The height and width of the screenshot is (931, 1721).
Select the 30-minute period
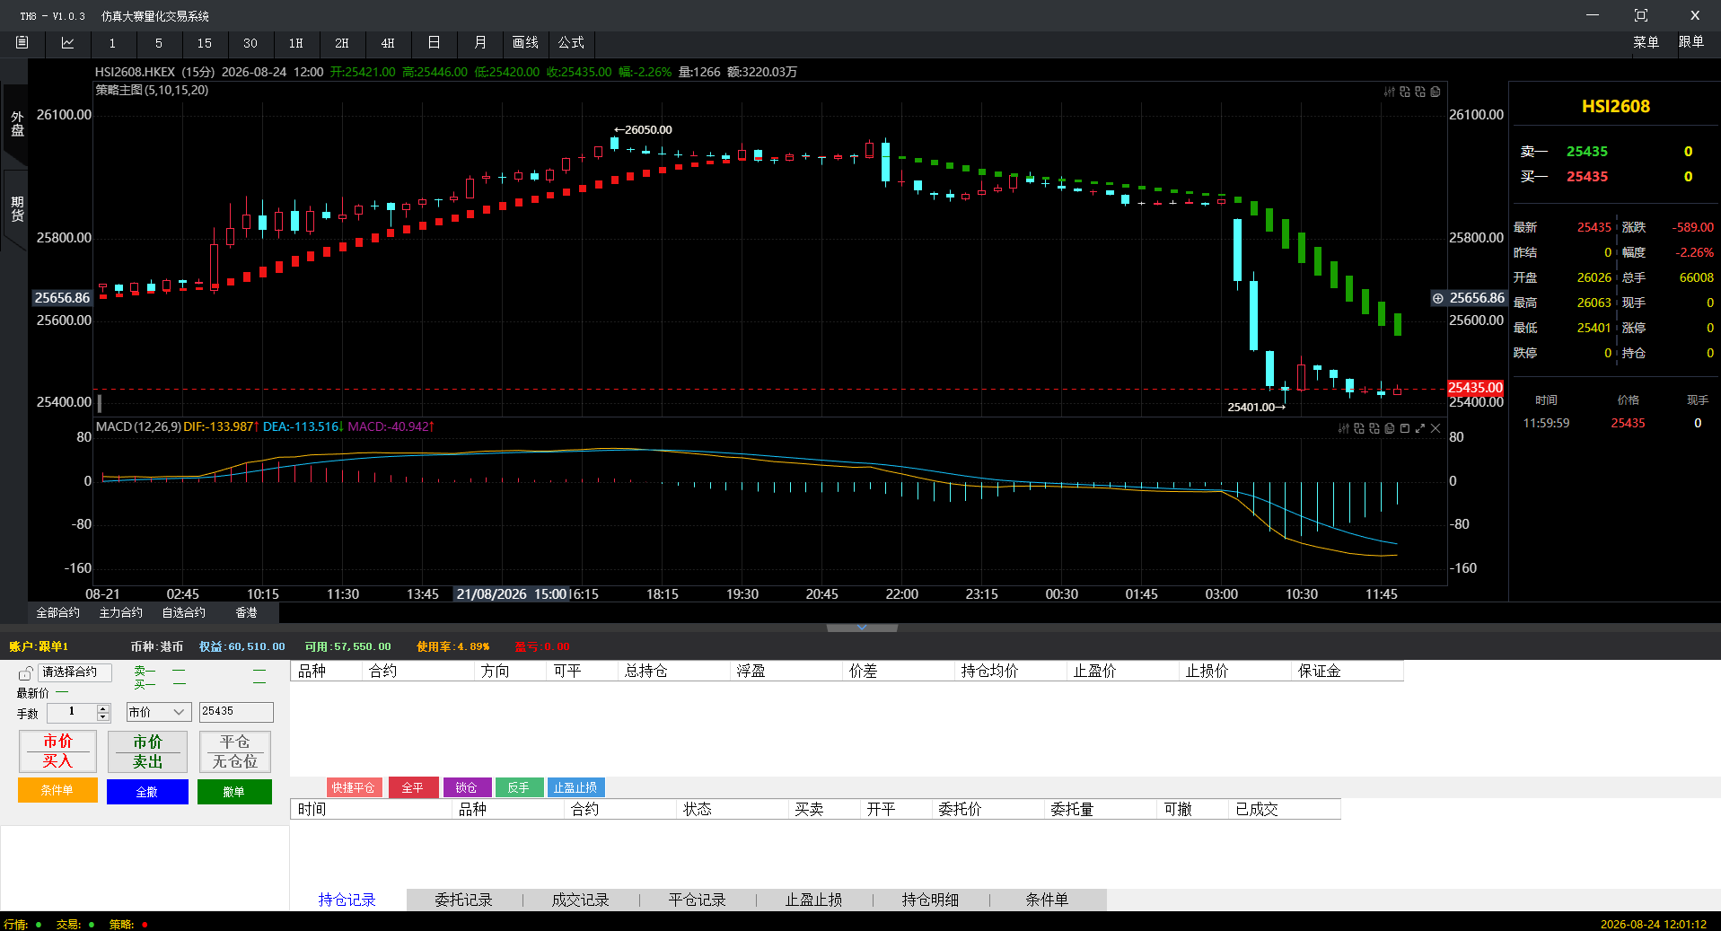(x=250, y=43)
